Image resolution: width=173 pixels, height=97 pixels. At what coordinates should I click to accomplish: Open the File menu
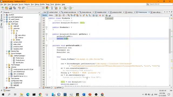coord(2,4)
